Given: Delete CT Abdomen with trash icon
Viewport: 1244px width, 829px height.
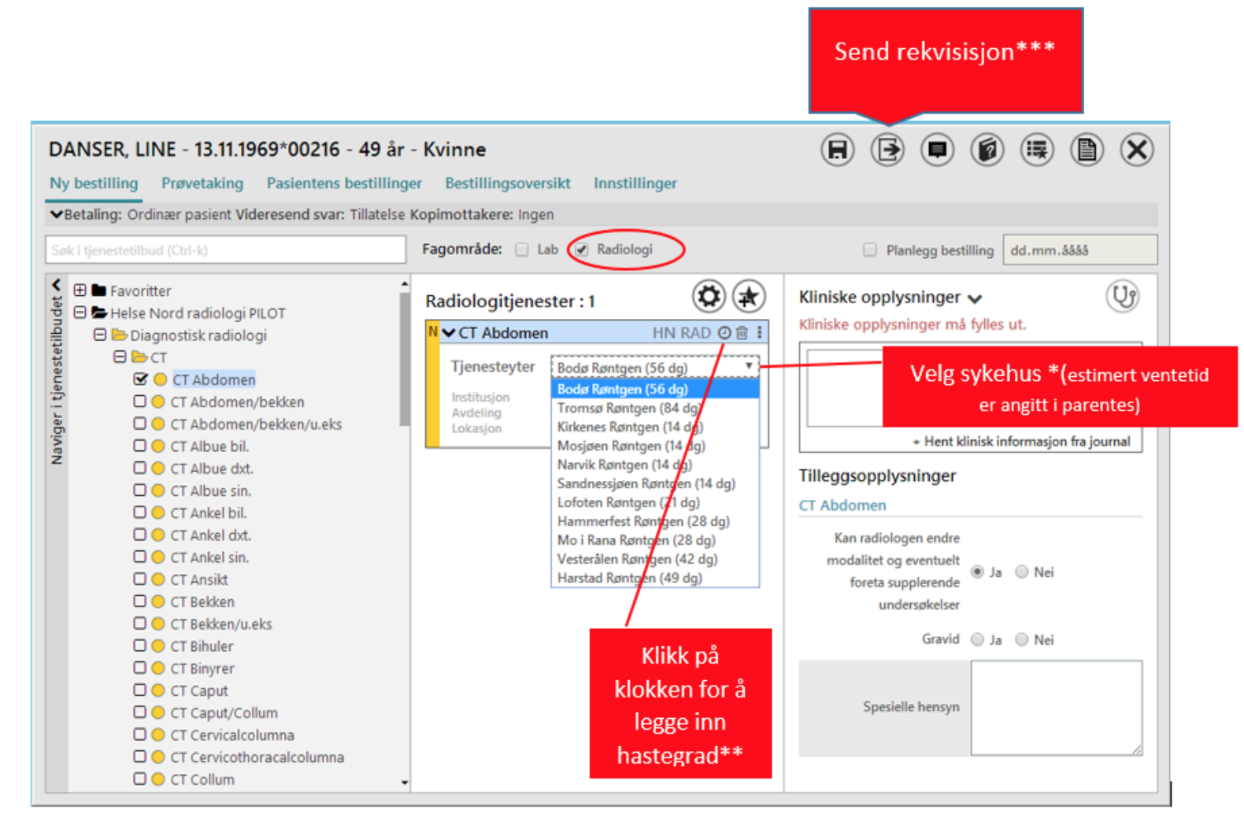Looking at the screenshot, I should click(x=742, y=333).
